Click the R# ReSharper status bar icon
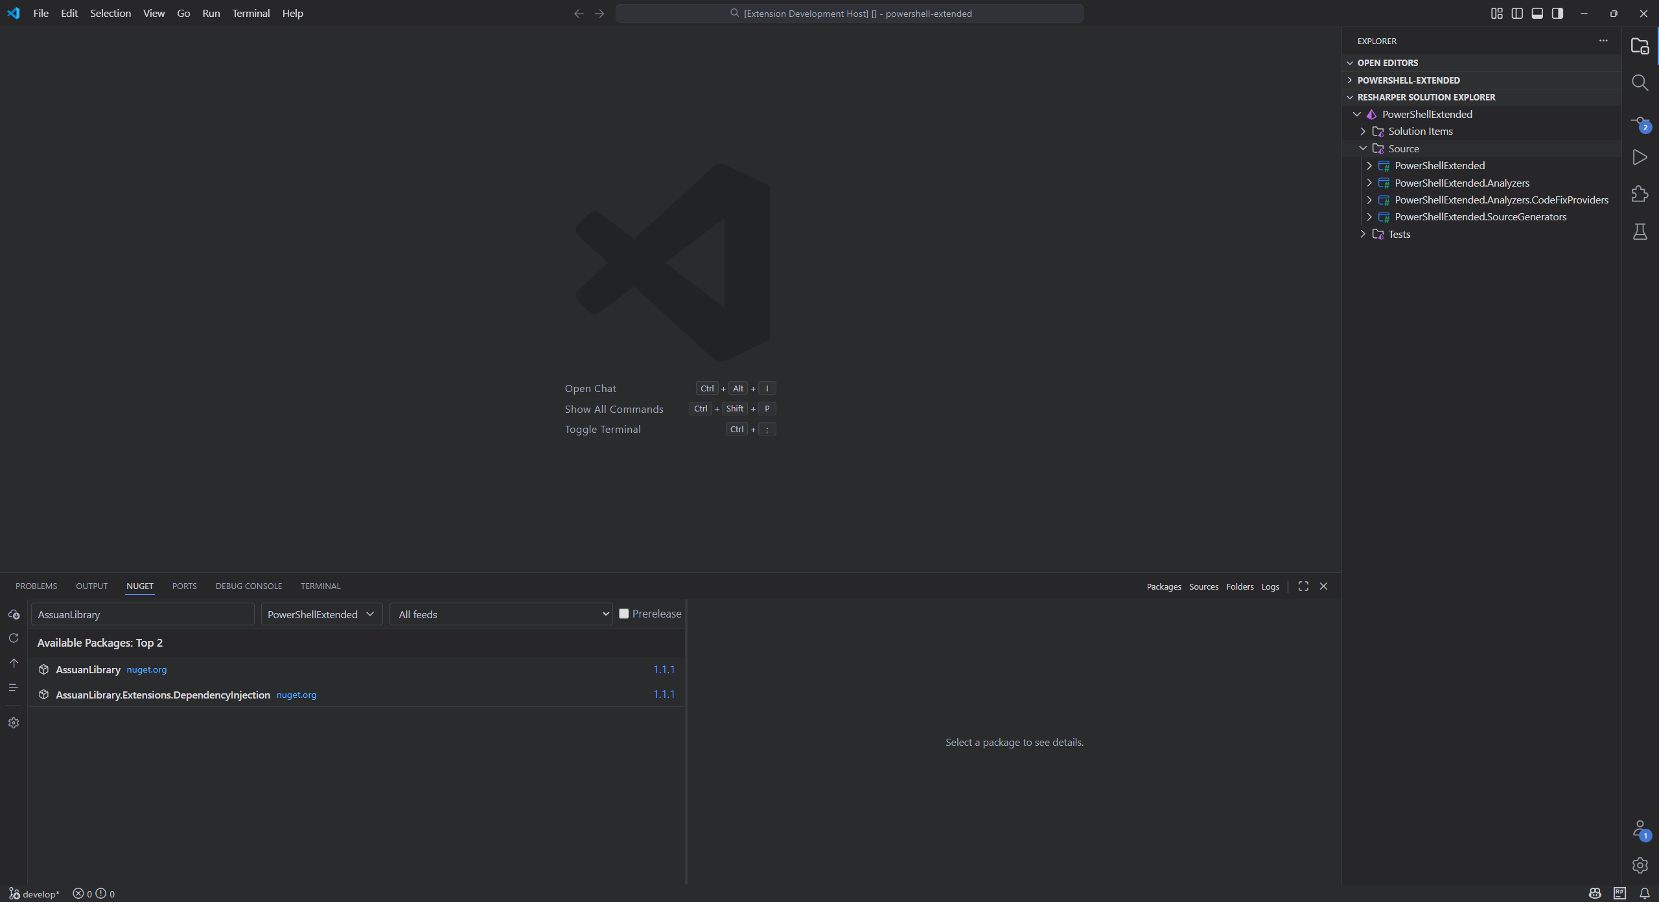The width and height of the screenshot is (1659, 902). [x=1619, y=894]
